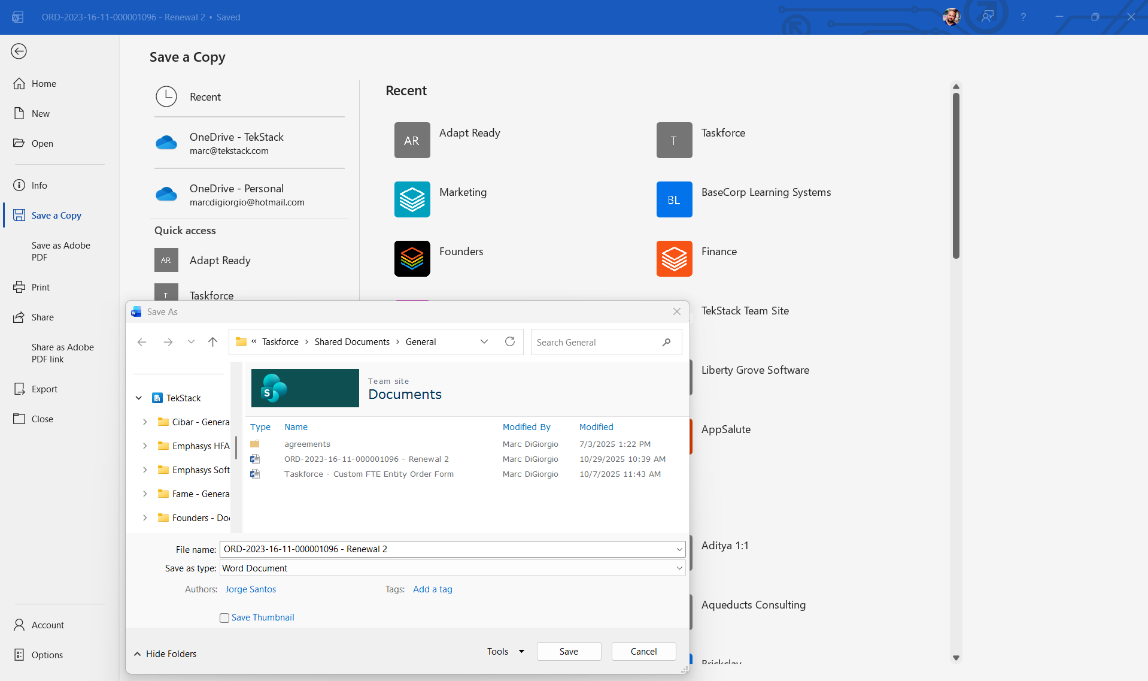Click Add a tag link
Screen dimensions: 1148x681
(x=433, y=589)
